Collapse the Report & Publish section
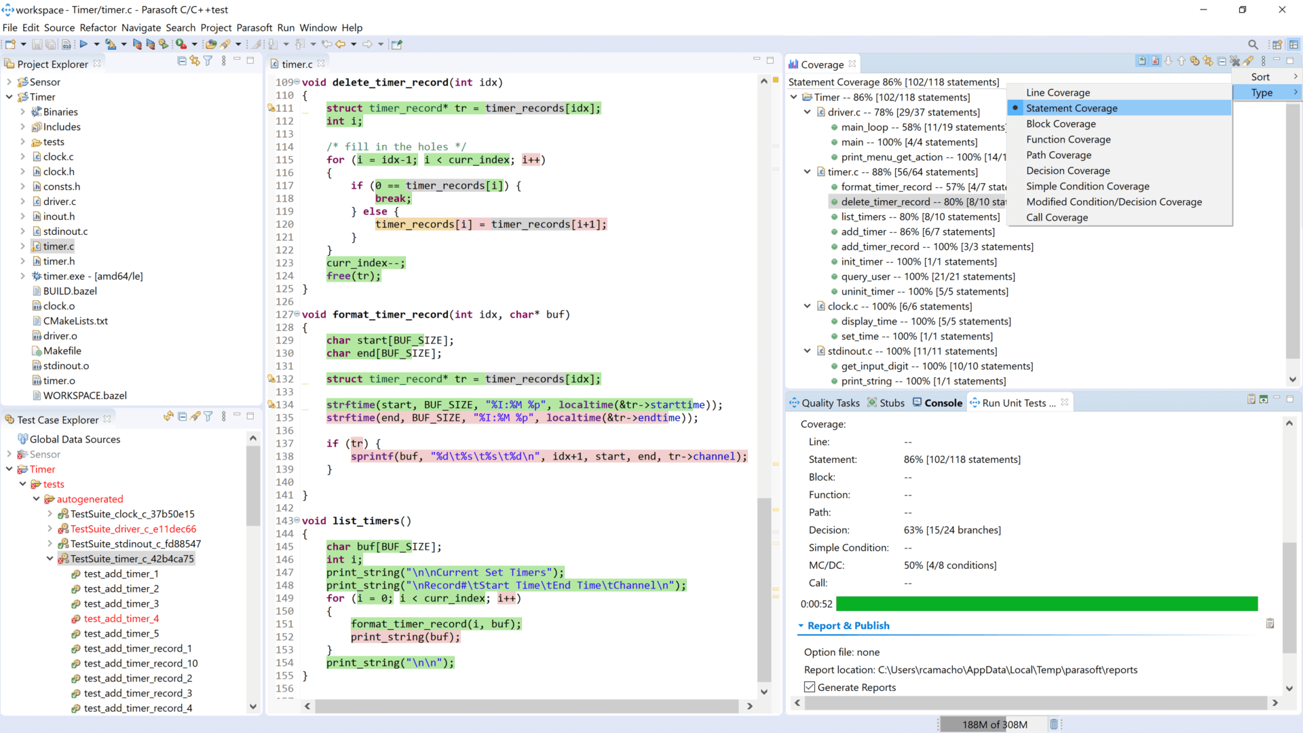 [800, 625]
